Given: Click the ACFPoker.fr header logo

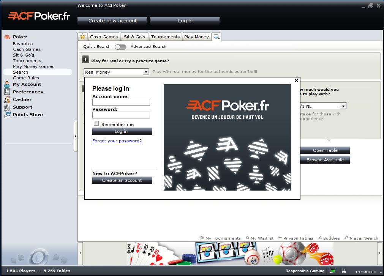Looking at the screenshot, I should click(x=39, y=16).
